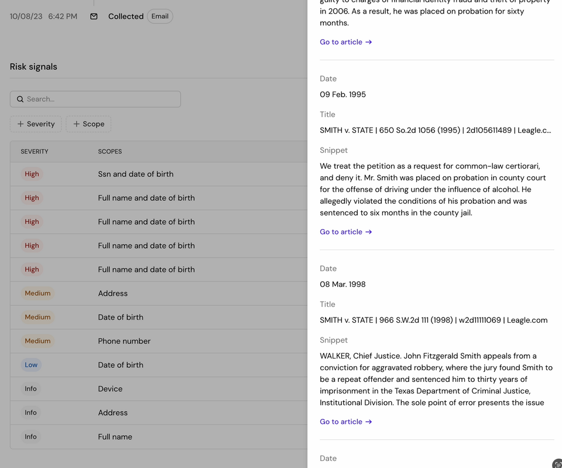
Task: Open the Severity filter dropdown
Action: pos(36,124)
